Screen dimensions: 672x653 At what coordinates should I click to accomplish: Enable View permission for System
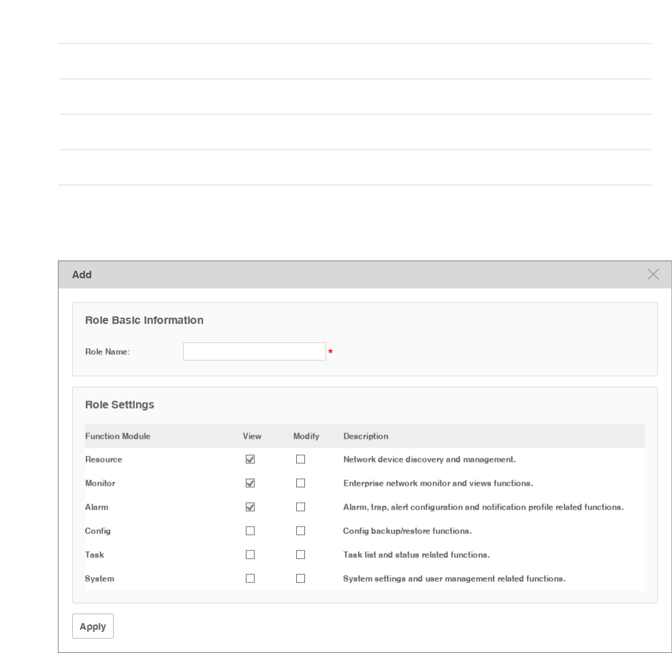click(x=251, y=579)
